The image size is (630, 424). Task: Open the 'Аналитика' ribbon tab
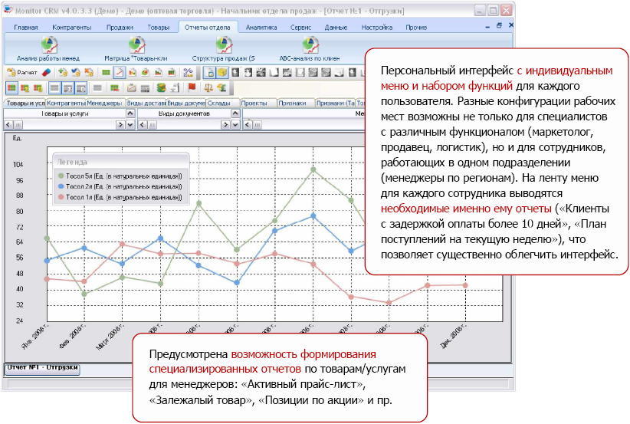coord(261,28)
